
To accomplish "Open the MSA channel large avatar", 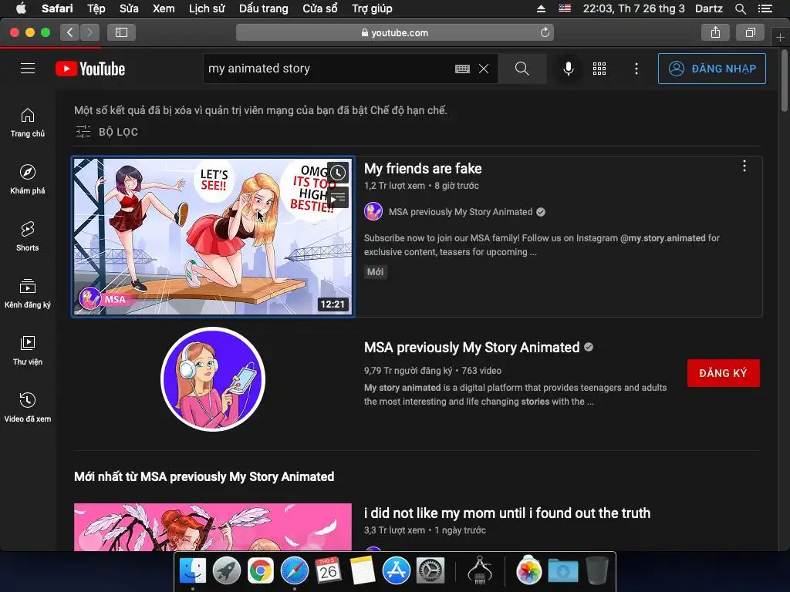I will click(213, 379).
